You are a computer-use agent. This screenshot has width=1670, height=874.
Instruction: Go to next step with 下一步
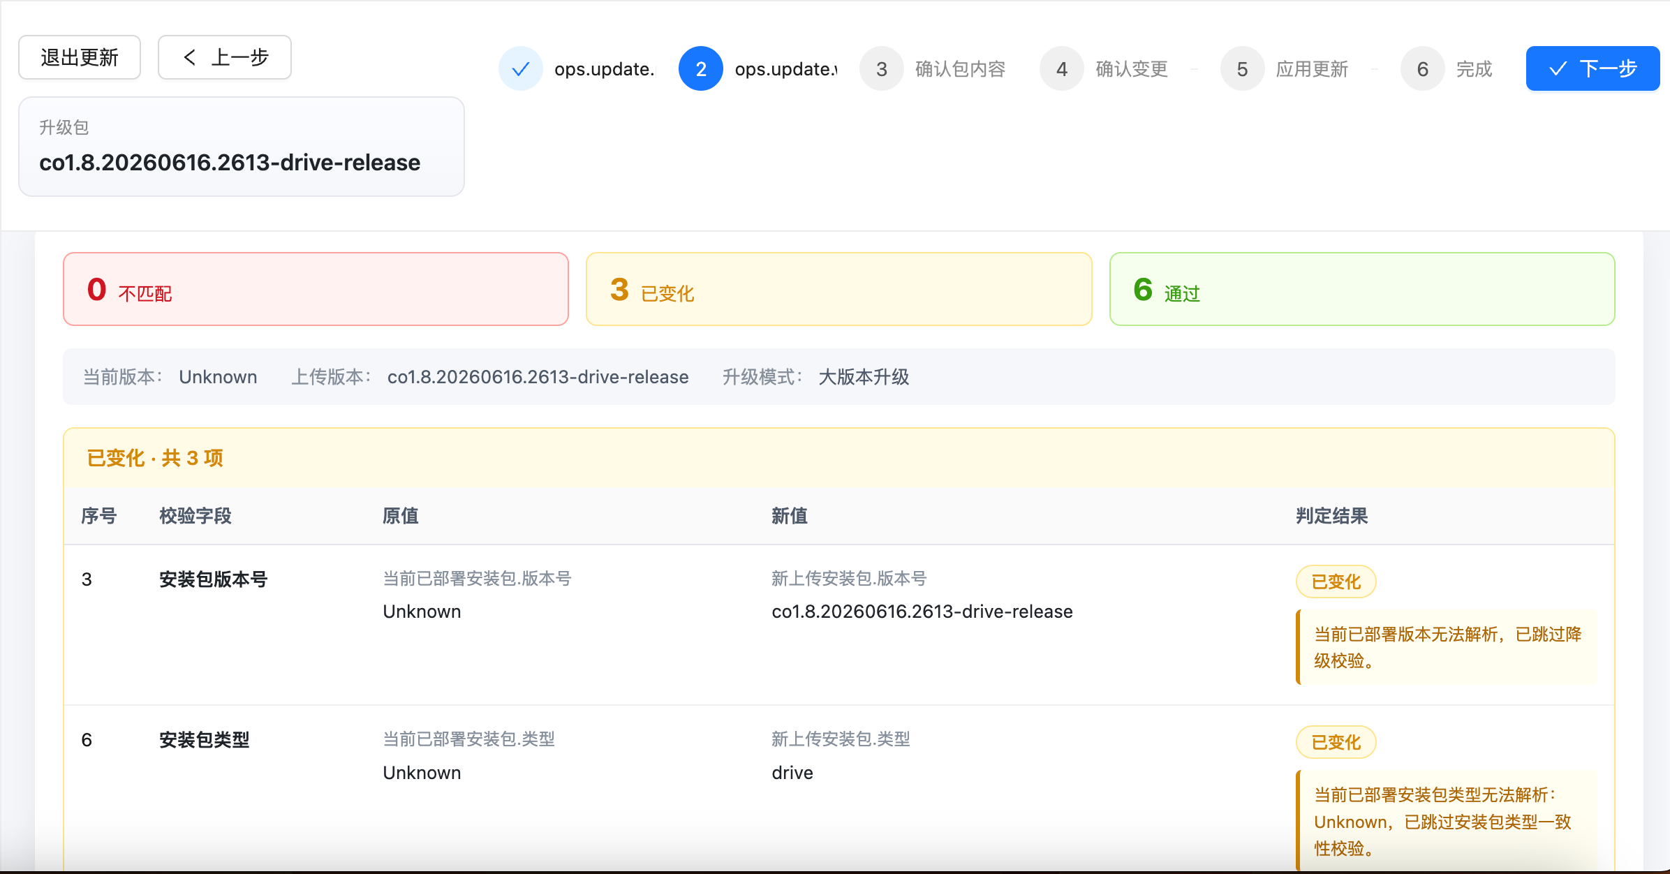(x=1593, y=68)
